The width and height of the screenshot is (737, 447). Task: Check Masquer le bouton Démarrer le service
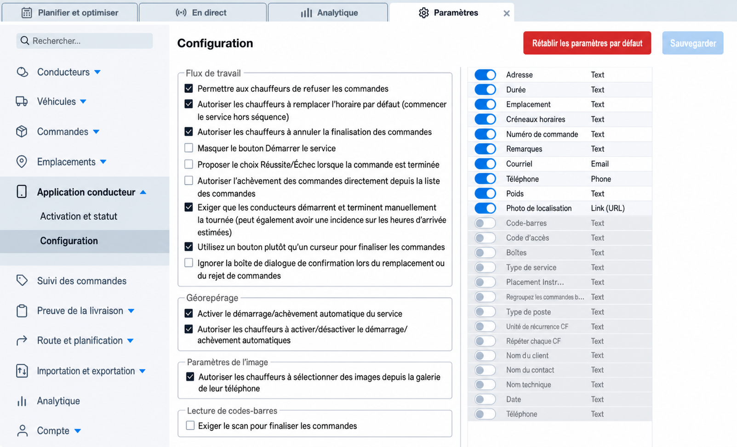click(x=189, y=148)
